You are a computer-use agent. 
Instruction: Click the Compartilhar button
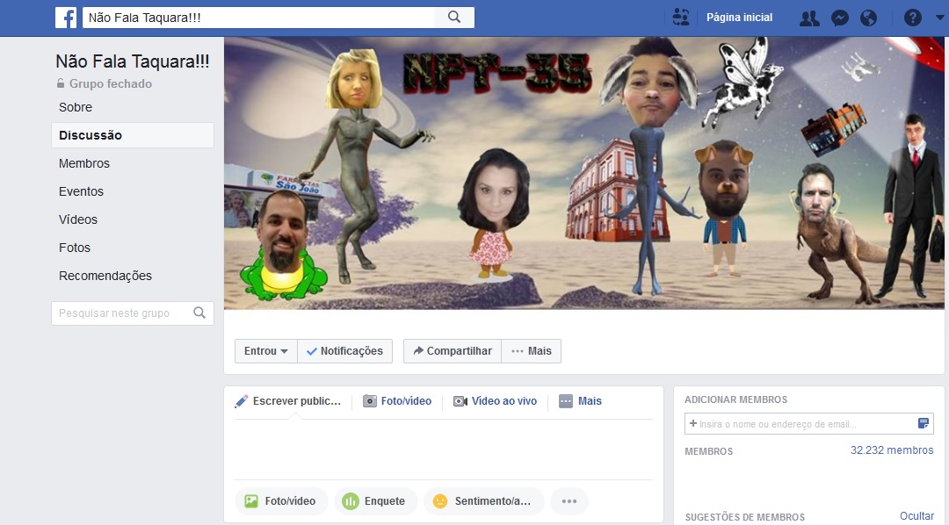[452, 350]
